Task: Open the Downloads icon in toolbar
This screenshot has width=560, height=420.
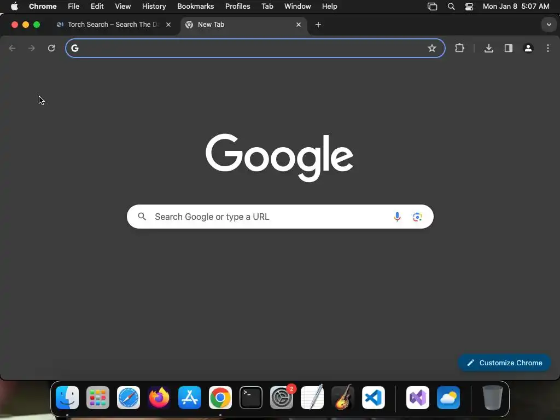Action: 488,48
